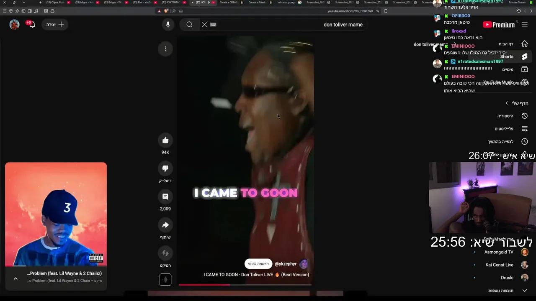Start voice search with the microphone icon
This screenshot has height=301, width=536.
coord(168,25)
